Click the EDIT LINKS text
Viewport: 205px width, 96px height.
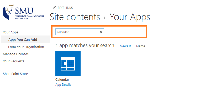65,8
